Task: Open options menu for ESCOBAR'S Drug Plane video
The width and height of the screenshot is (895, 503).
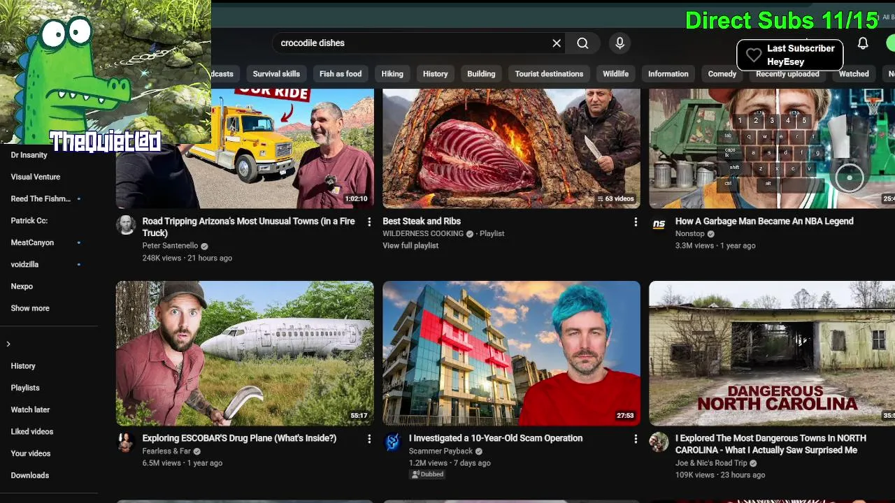Action: 370,439
